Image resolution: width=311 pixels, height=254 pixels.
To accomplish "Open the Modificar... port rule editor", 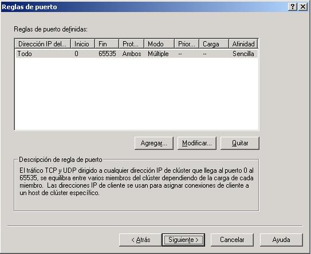I will click(197, 143).
